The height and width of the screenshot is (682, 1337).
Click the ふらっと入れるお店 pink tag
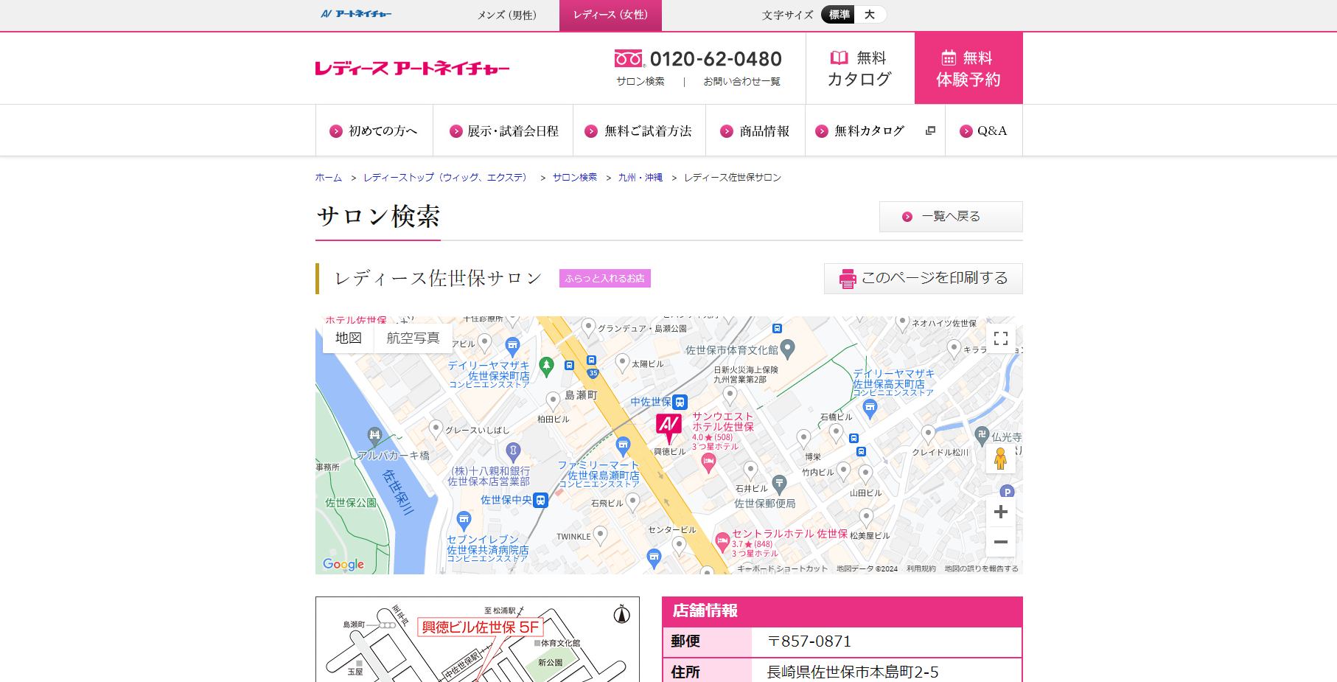605,278
